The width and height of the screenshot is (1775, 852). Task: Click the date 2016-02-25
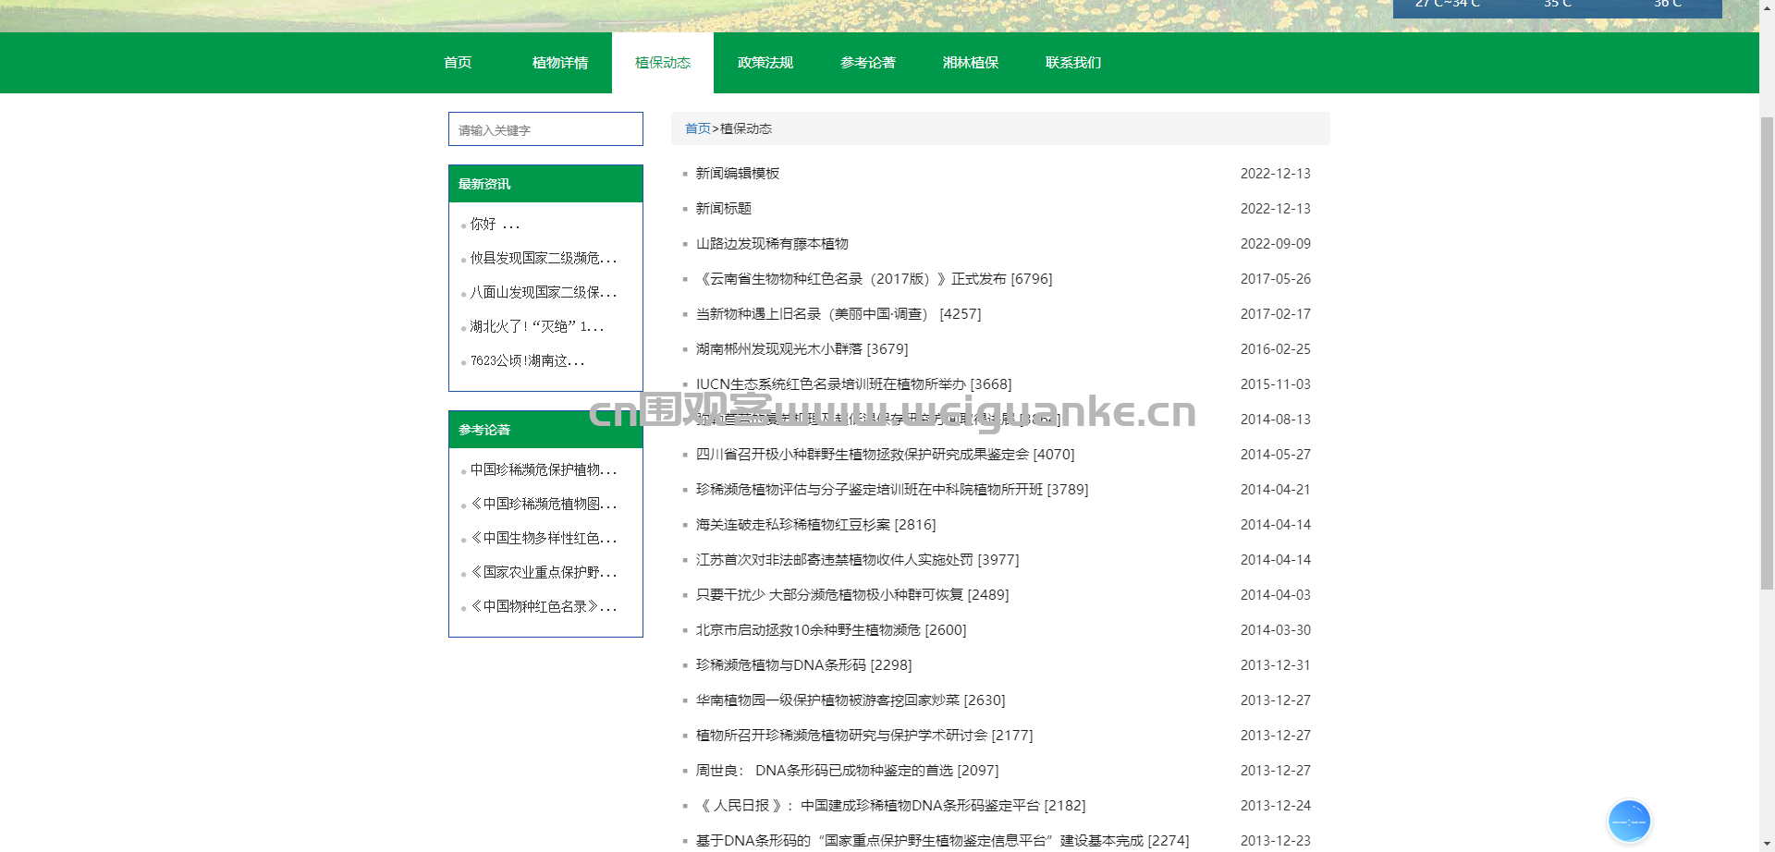1275,349
